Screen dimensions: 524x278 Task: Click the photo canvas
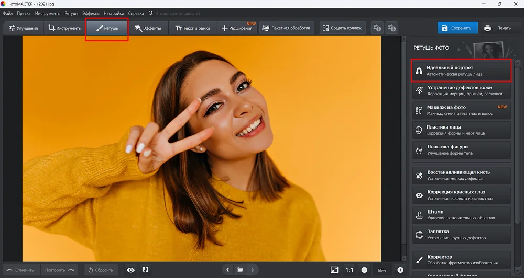(202, 148)
